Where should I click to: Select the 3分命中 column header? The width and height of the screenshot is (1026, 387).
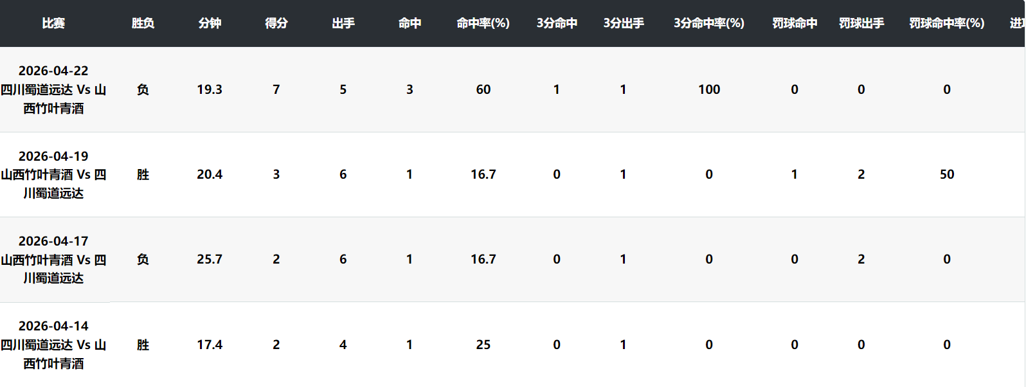click(x=557, y=23)
